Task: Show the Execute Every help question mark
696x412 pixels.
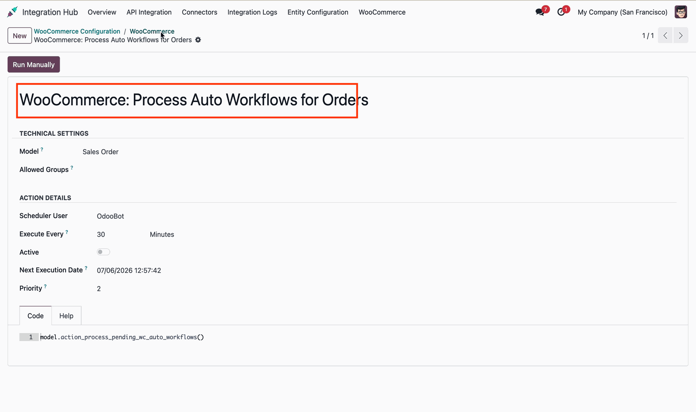Action: (x=67, y=232)
